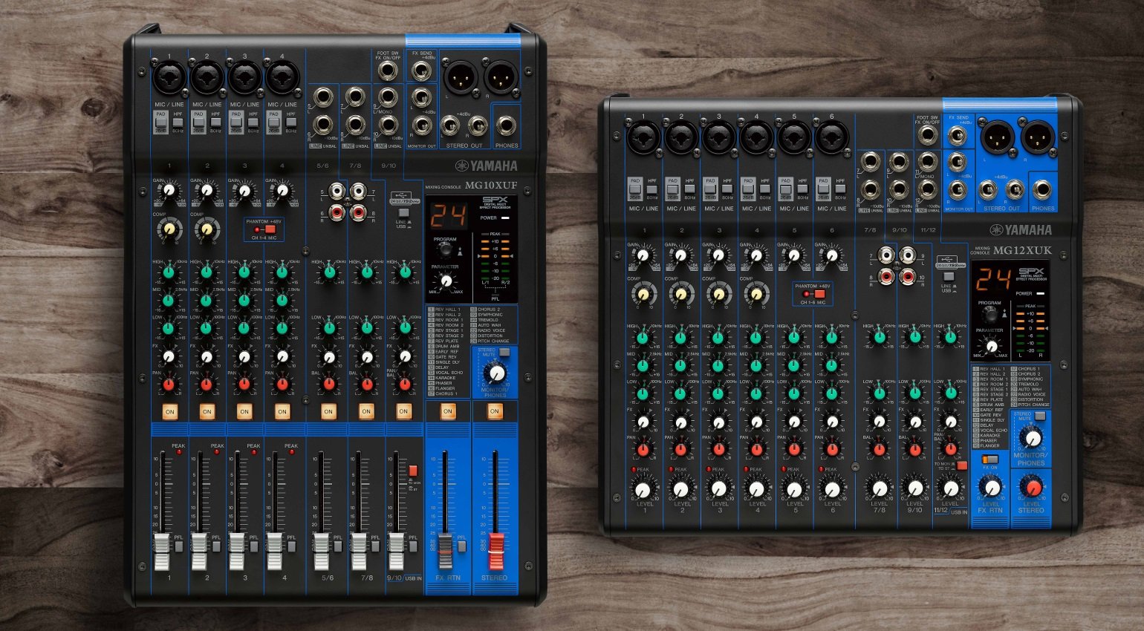
Task: Click the FOOT SW jack on MG10XUF
Action: click(387, 71)
